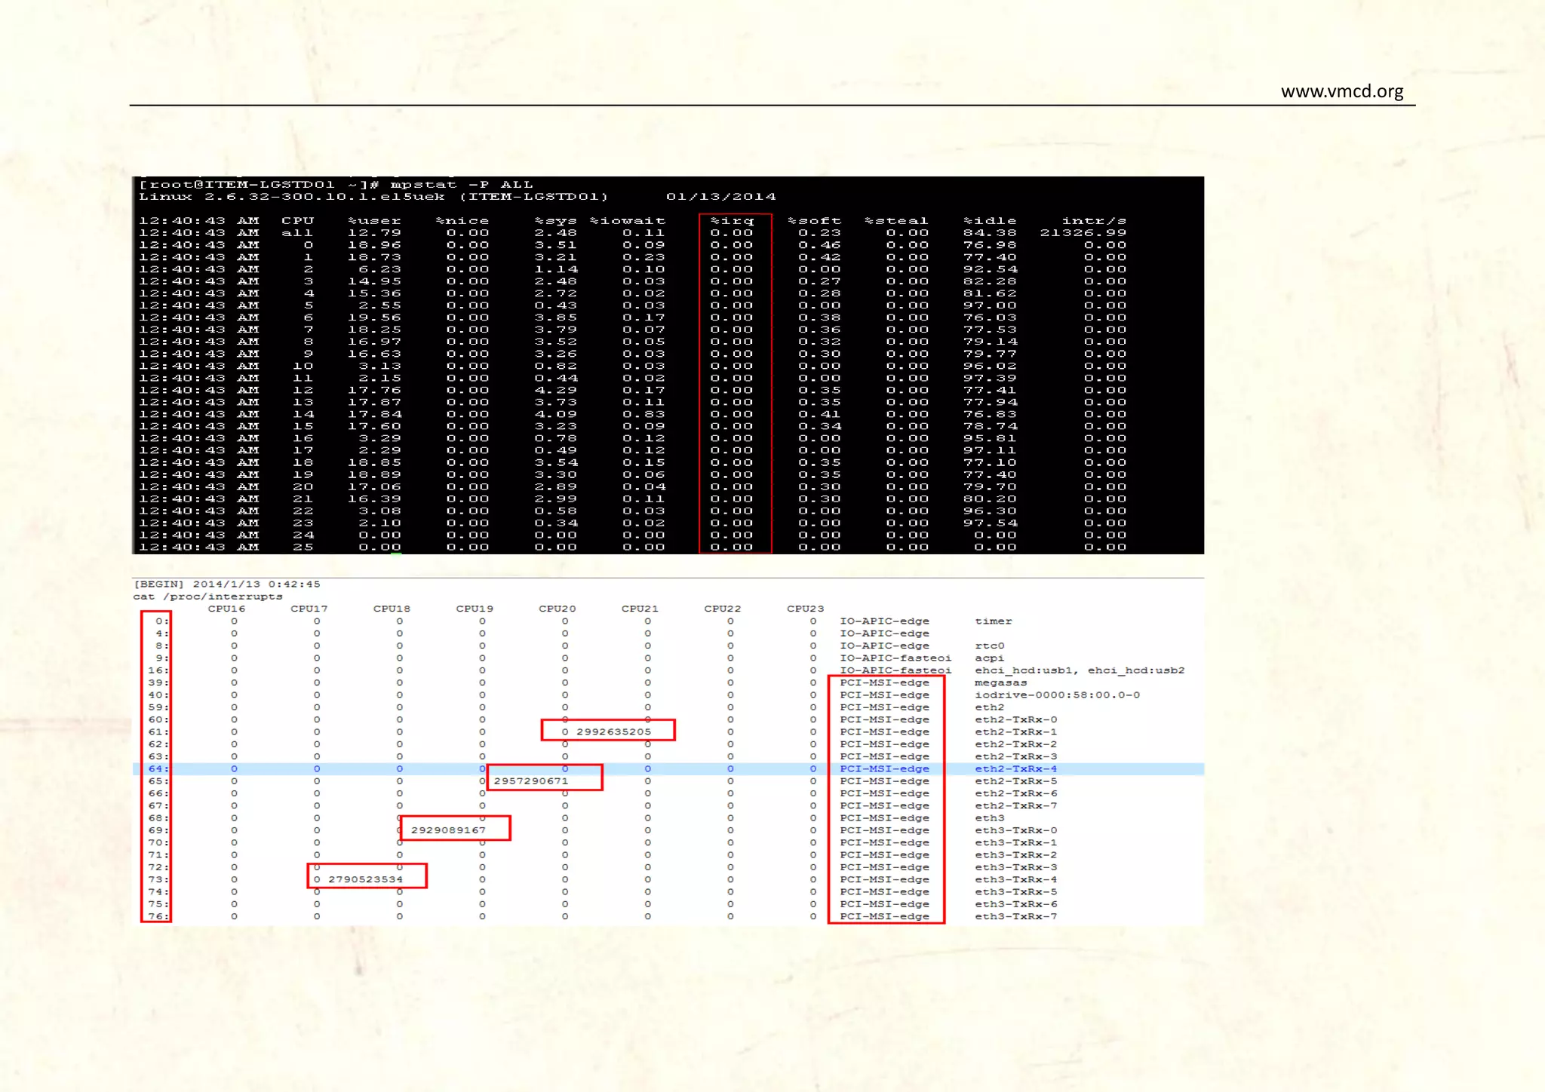Click the timer interrupt label
Screen dimensions: 1545x1092
click(993, 621)
